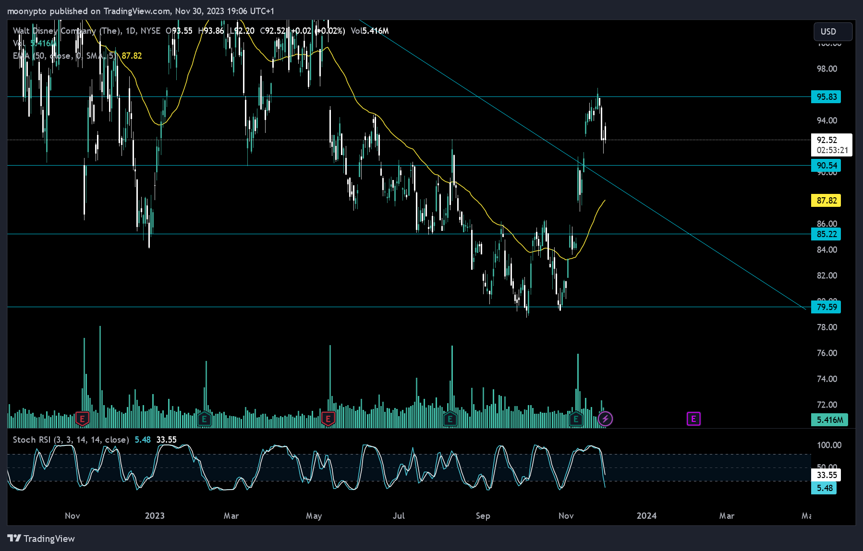
Task: Click the 98.00 price axis tick
Action: pyautogui.click(x=827, y=69)
